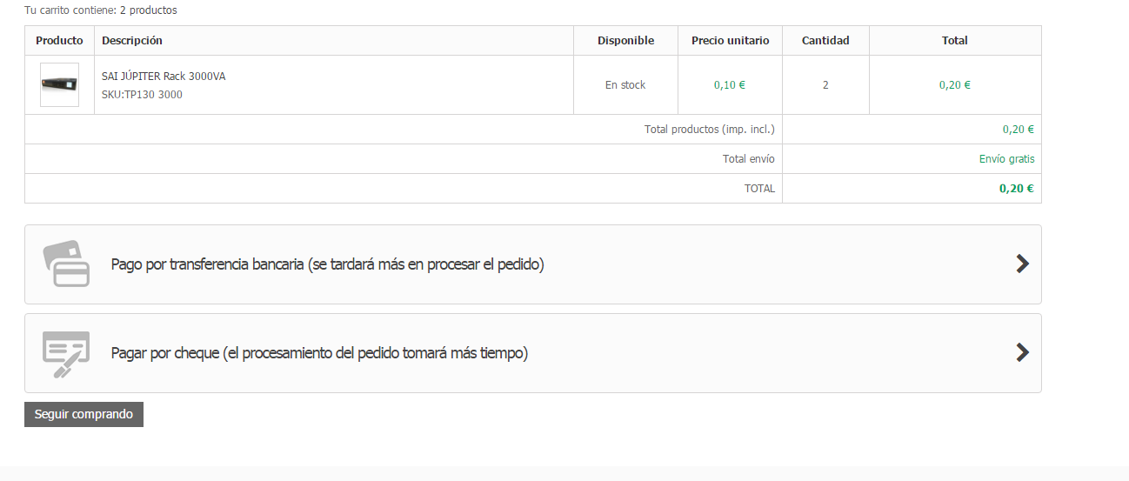1129x481 pixels.
Task: Click the Producto column header
Action: coord(59,41)
